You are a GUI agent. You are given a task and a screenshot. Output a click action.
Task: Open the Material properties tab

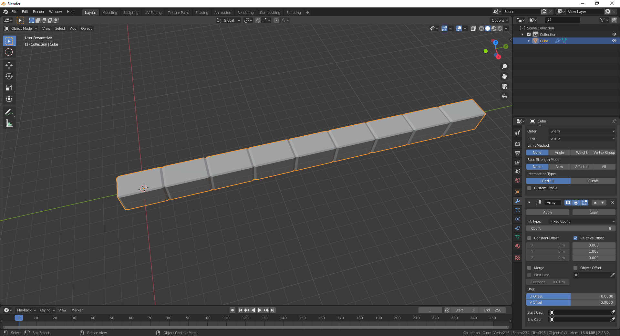click(518, 246)
